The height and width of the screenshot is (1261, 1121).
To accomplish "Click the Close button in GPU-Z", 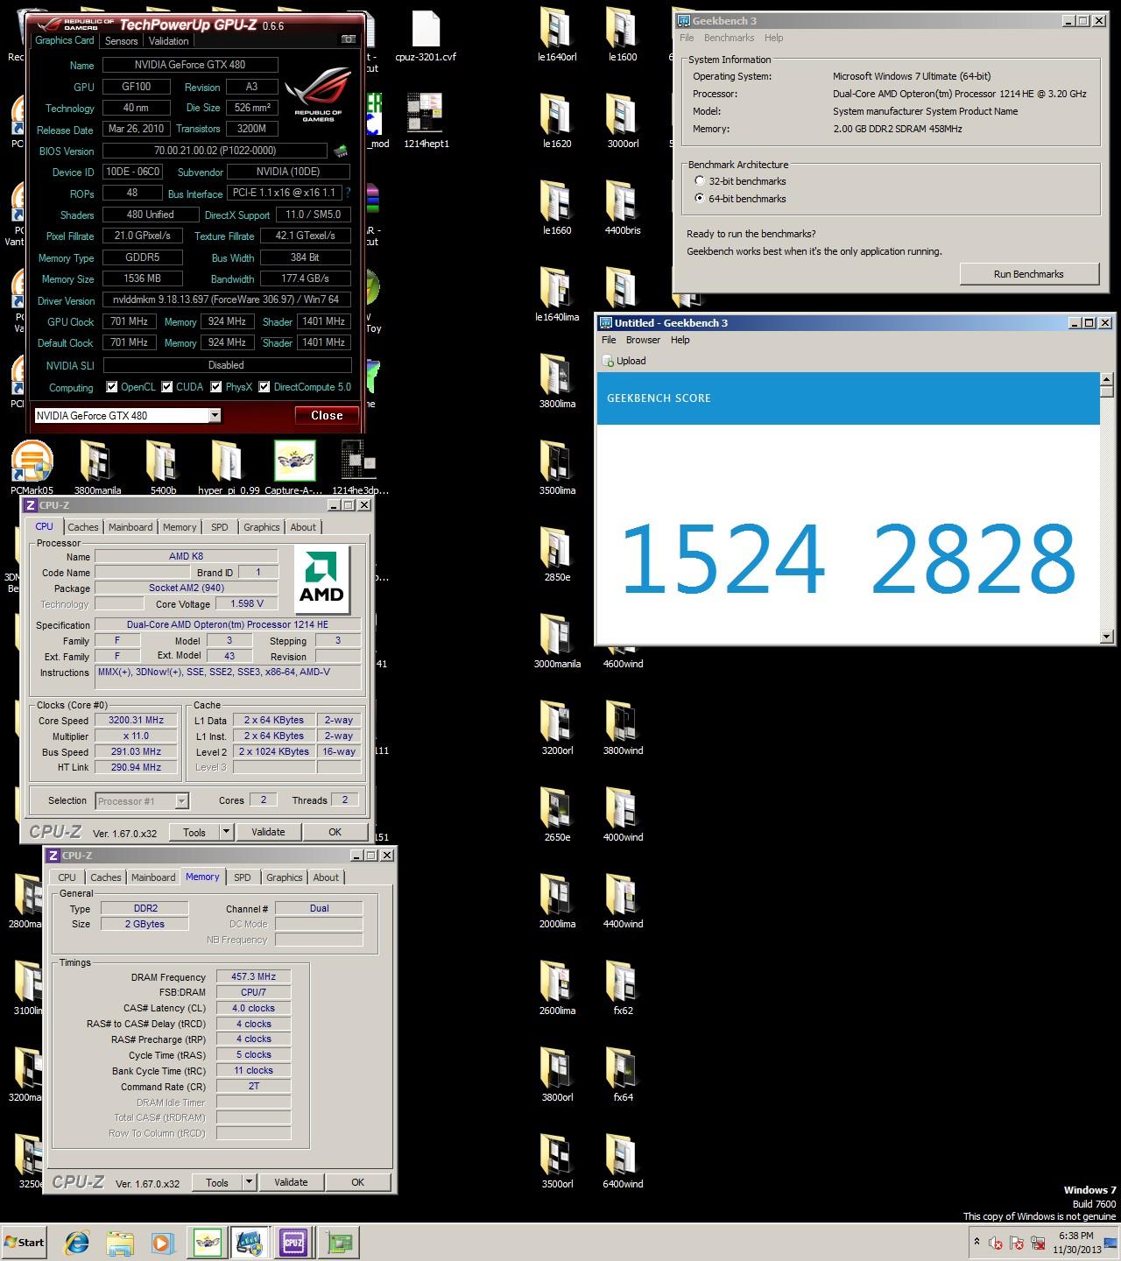I will coord(327,416).
